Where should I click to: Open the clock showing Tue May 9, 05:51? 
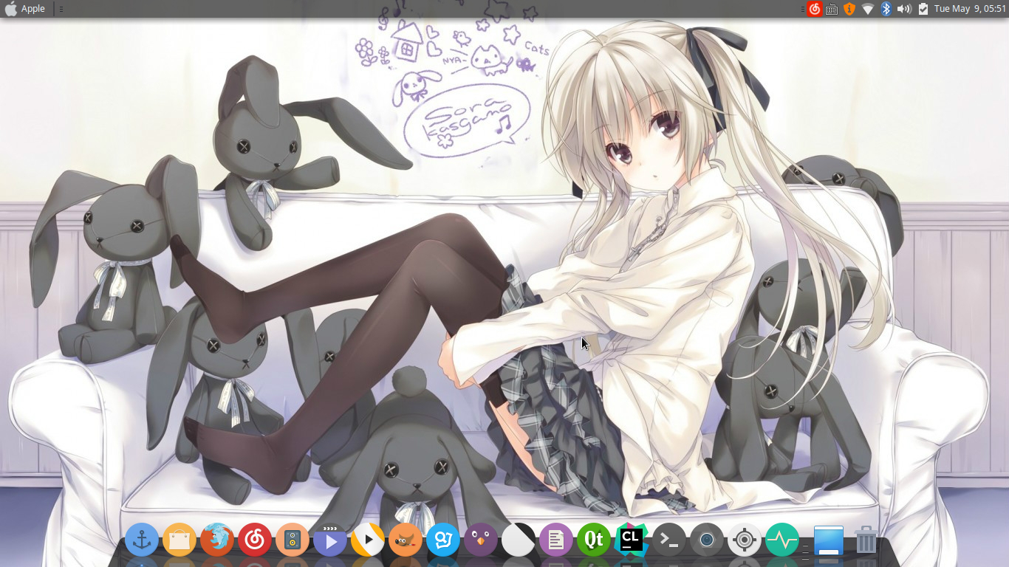tap(970, 9)
